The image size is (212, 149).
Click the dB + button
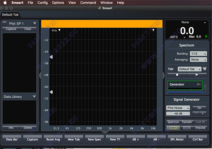point(136,139)
